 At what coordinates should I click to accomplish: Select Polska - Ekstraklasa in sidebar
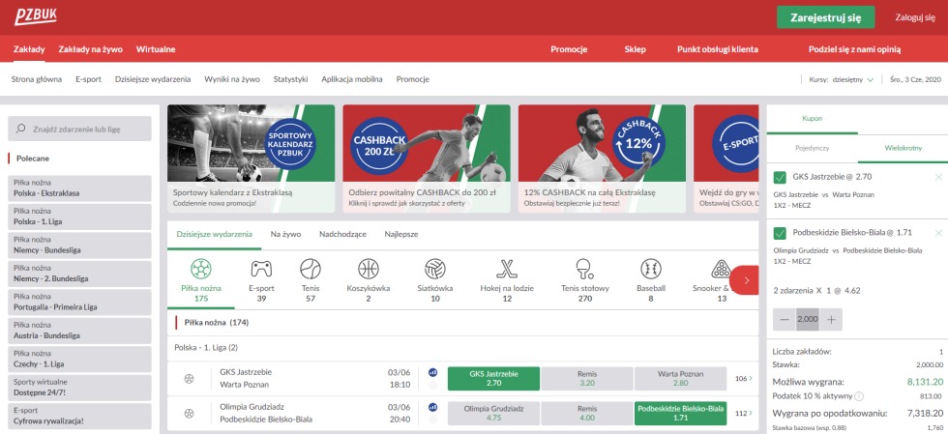point(79,188)
